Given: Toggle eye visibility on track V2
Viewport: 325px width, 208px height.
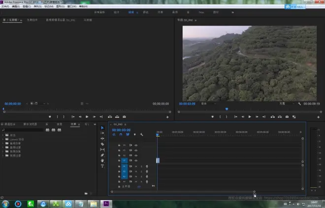Looking at the screenshot, I should (136, 155).
